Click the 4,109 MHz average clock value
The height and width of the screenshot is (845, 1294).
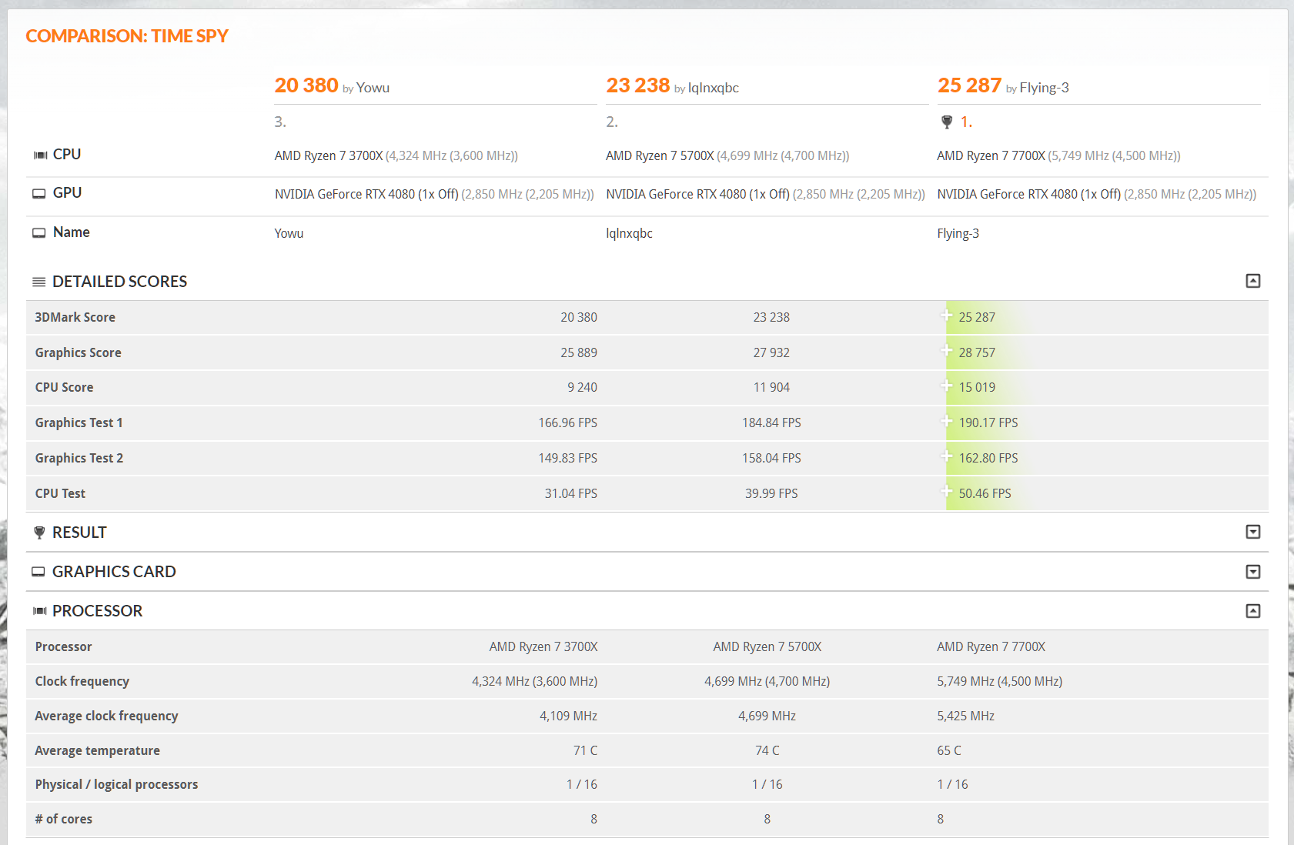[x=568, y=716]
